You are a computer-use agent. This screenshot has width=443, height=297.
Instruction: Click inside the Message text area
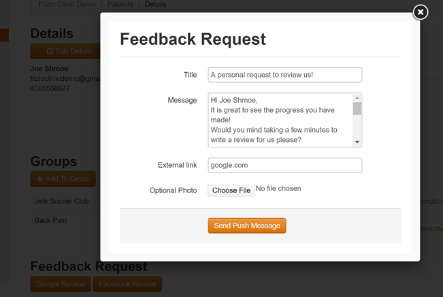[279, 120]
